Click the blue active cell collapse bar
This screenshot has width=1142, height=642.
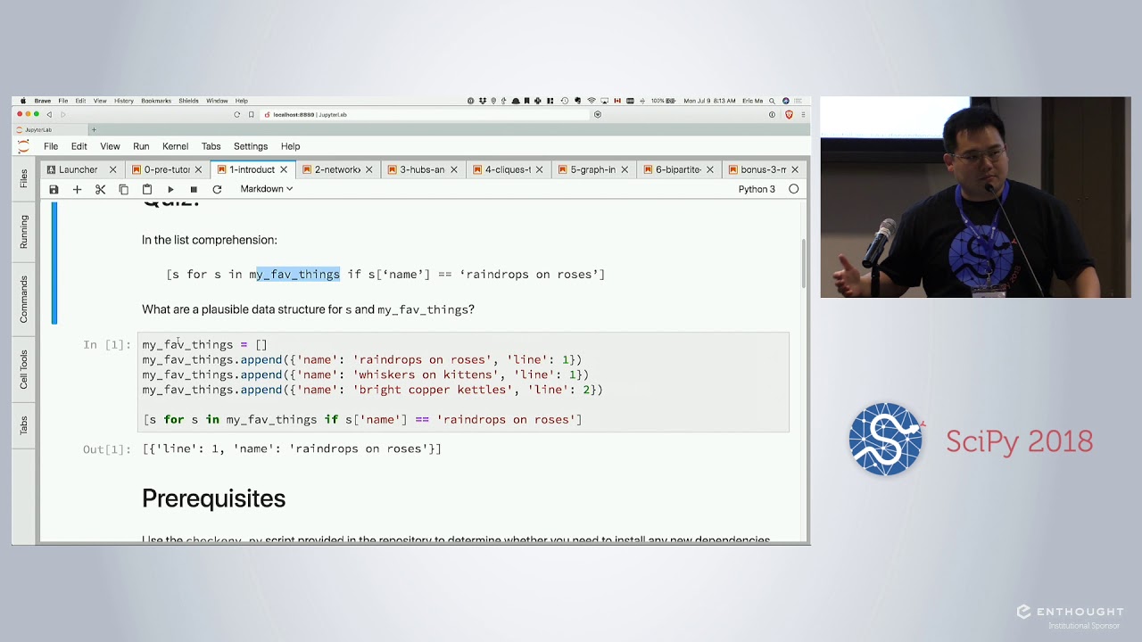tap(54, 263)
